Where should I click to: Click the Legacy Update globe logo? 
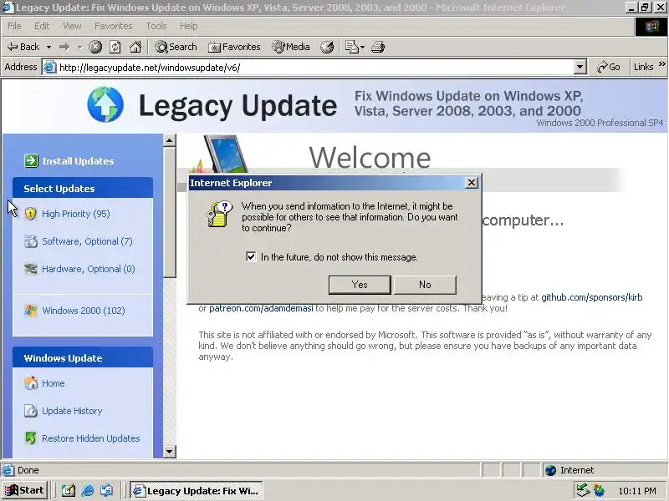(x=105, y=105)
